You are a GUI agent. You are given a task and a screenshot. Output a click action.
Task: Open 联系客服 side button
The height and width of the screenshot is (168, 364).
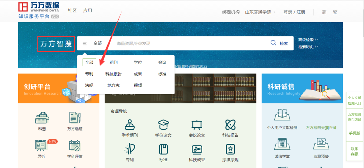click(x=354, y=151)
